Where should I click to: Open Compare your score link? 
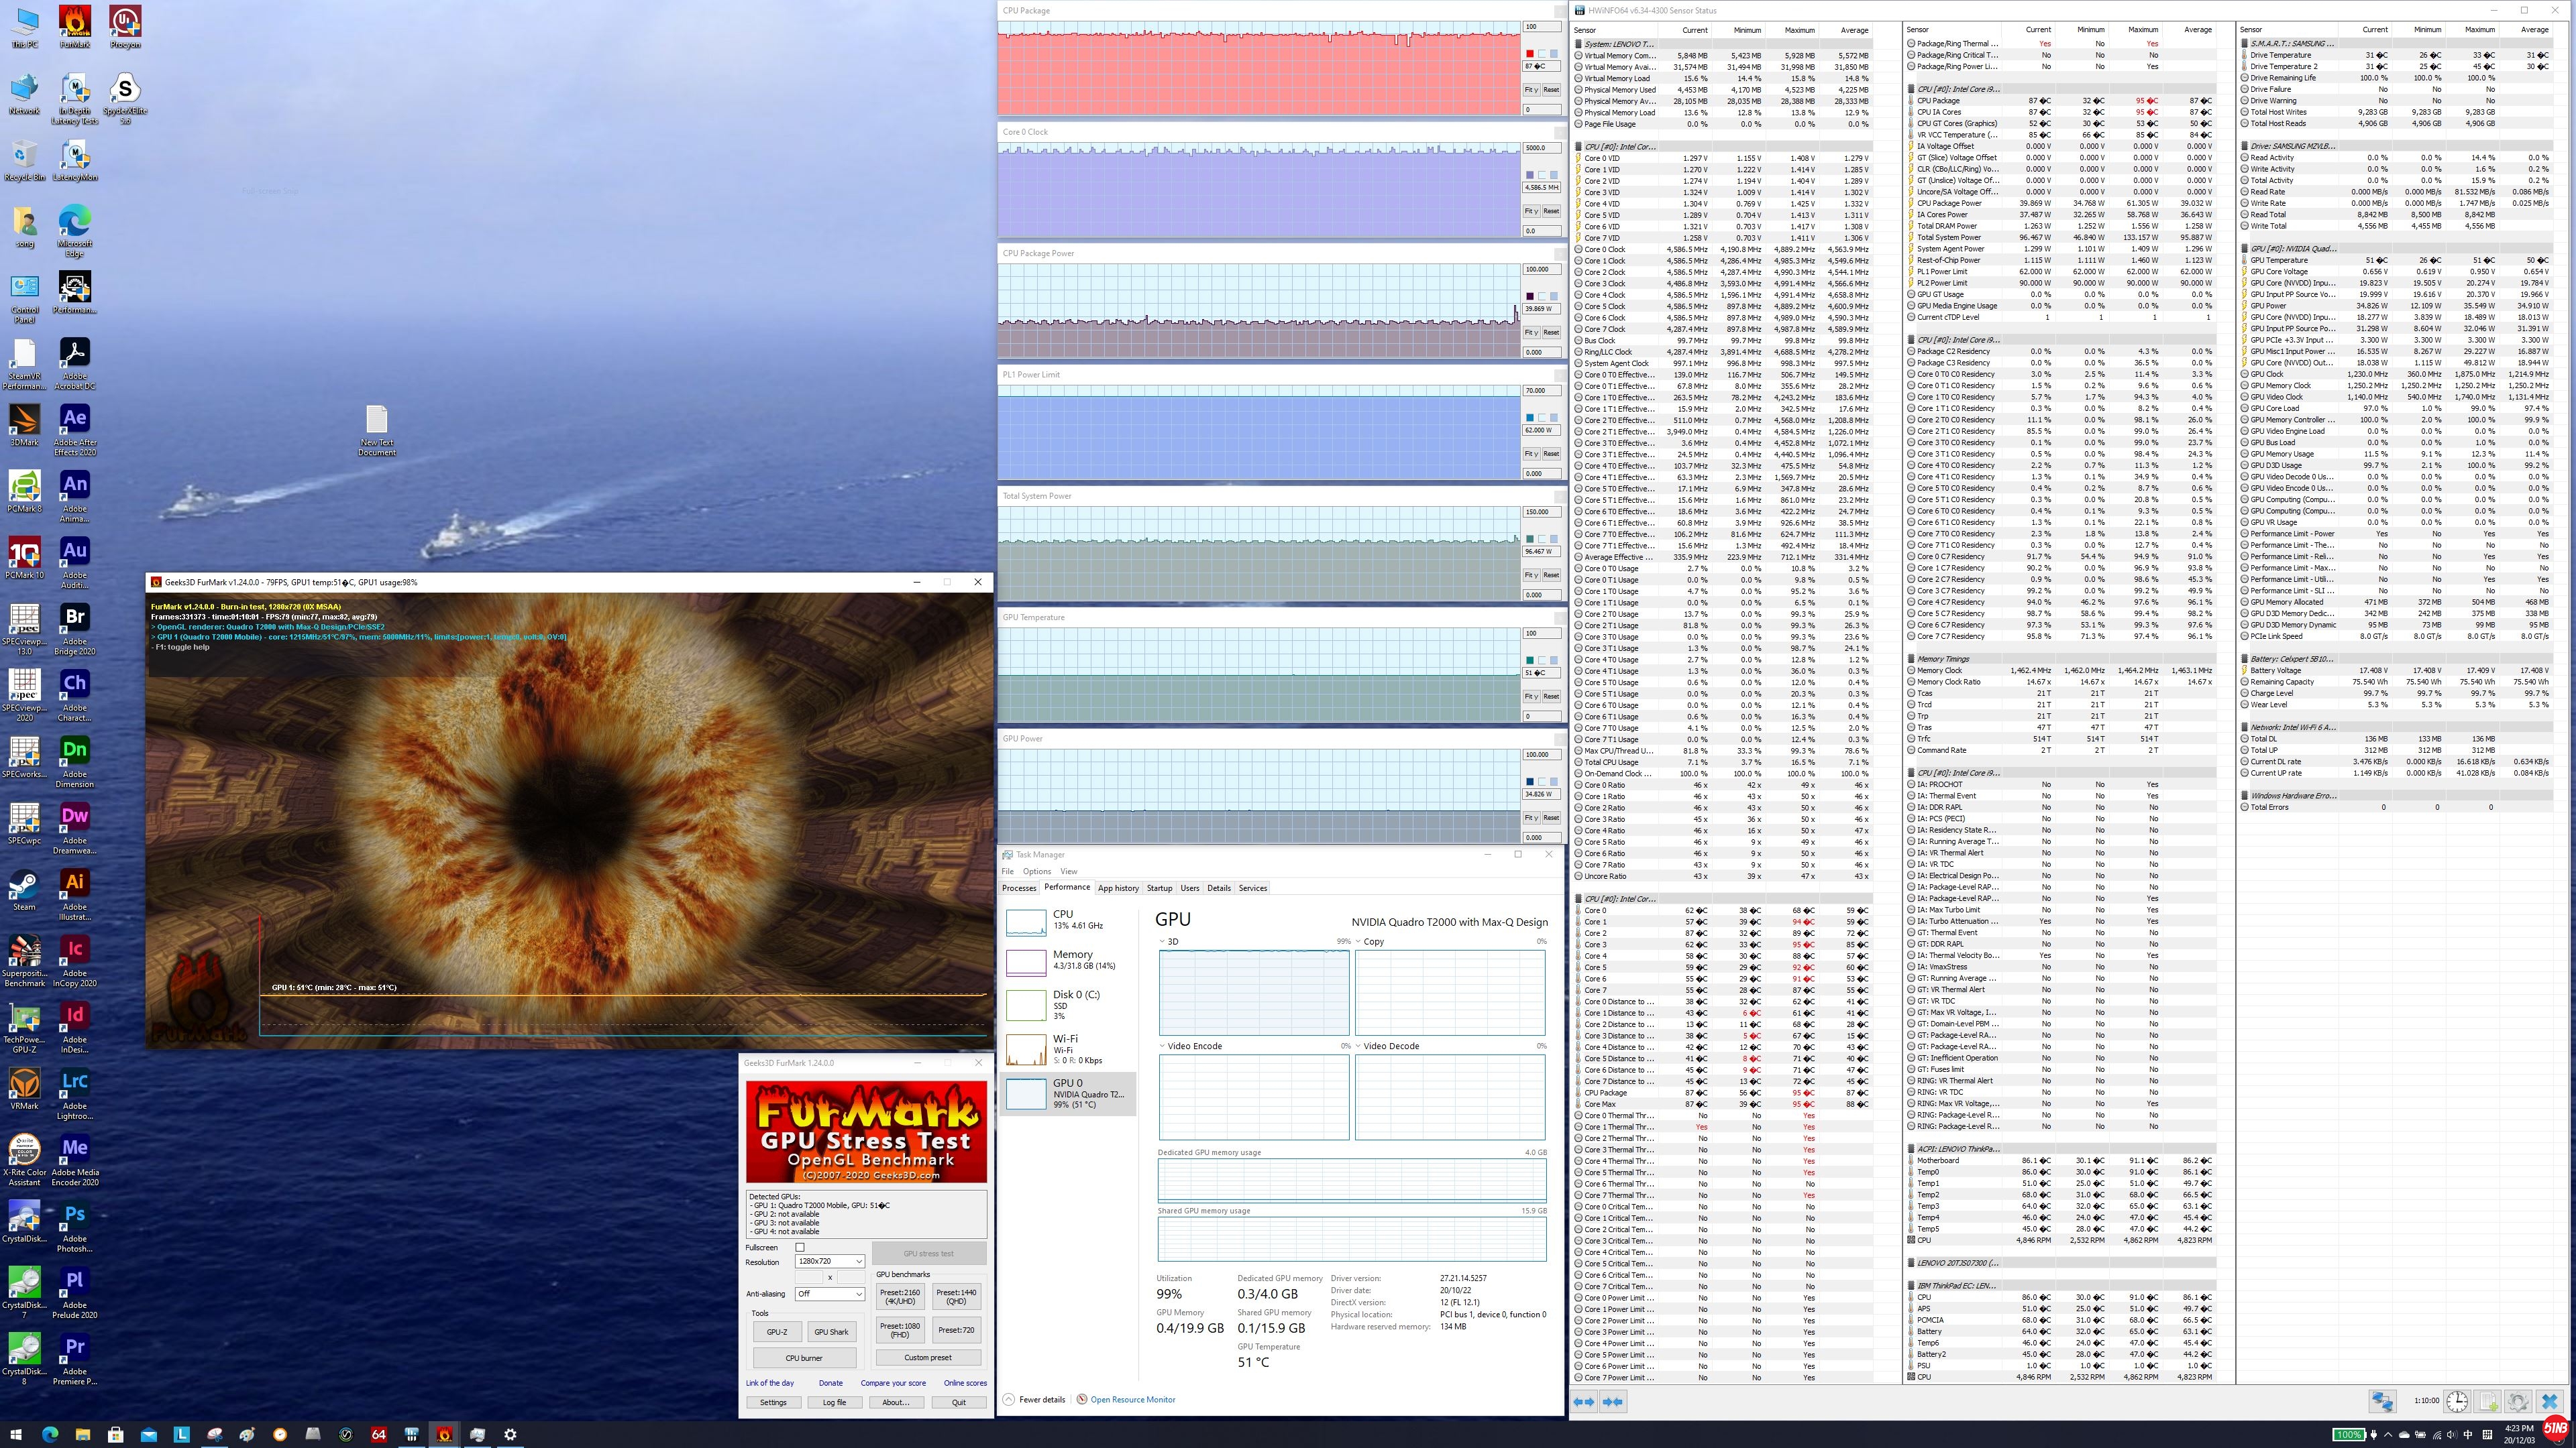893,1383
